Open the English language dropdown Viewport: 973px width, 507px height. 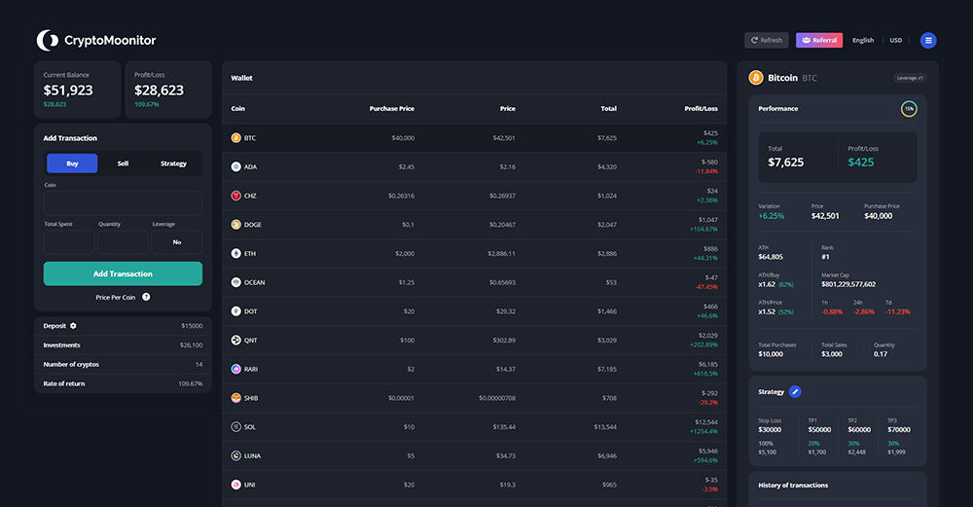click(x=863, y=40)
